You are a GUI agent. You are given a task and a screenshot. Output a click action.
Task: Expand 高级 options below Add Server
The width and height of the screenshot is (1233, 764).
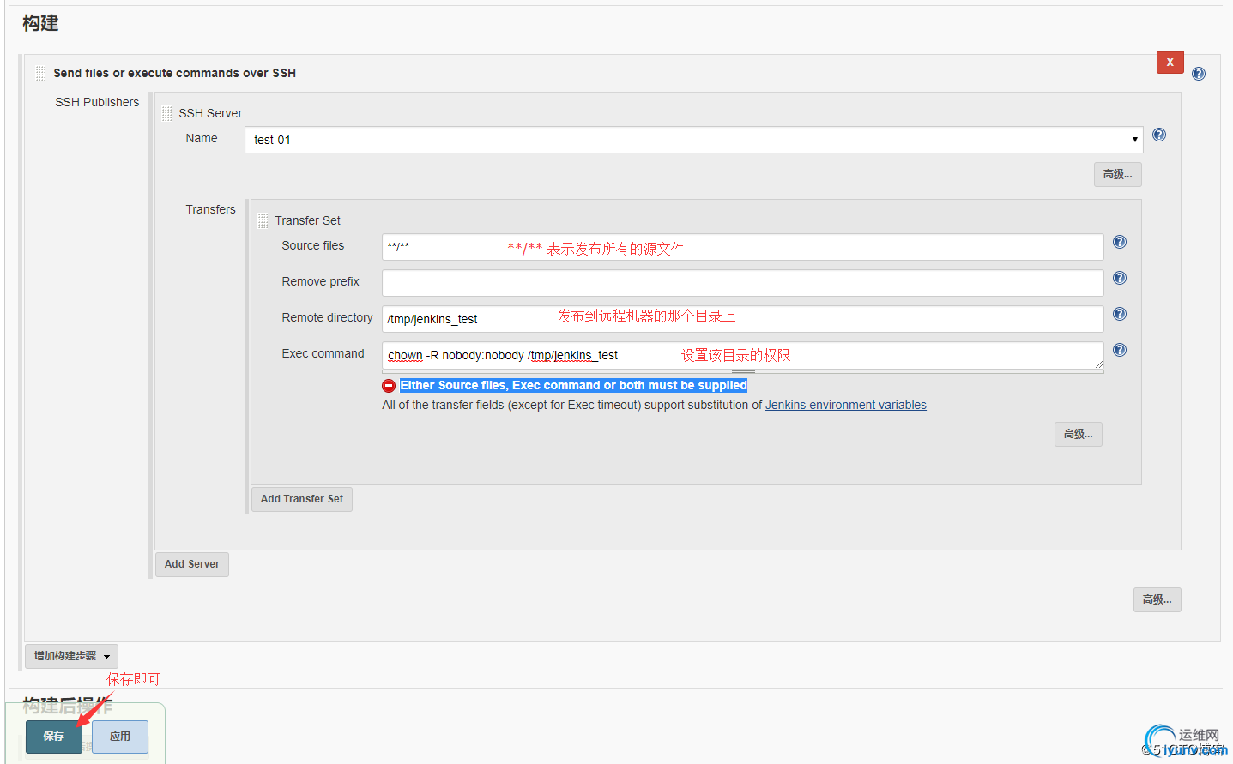1157,599
